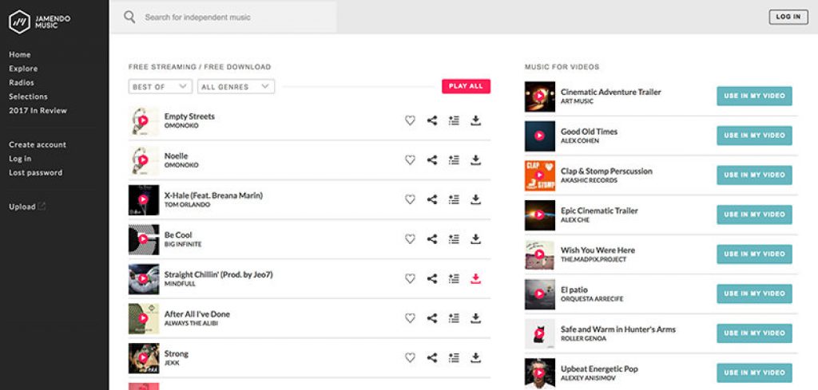Click the Log In button top right
The width and height of the screenshot is (818, 390).
[x=788, y=17]
